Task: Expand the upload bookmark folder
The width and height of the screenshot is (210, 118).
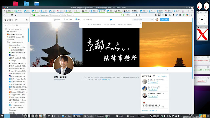Action: pyautogui.click(x=6, y=40)
